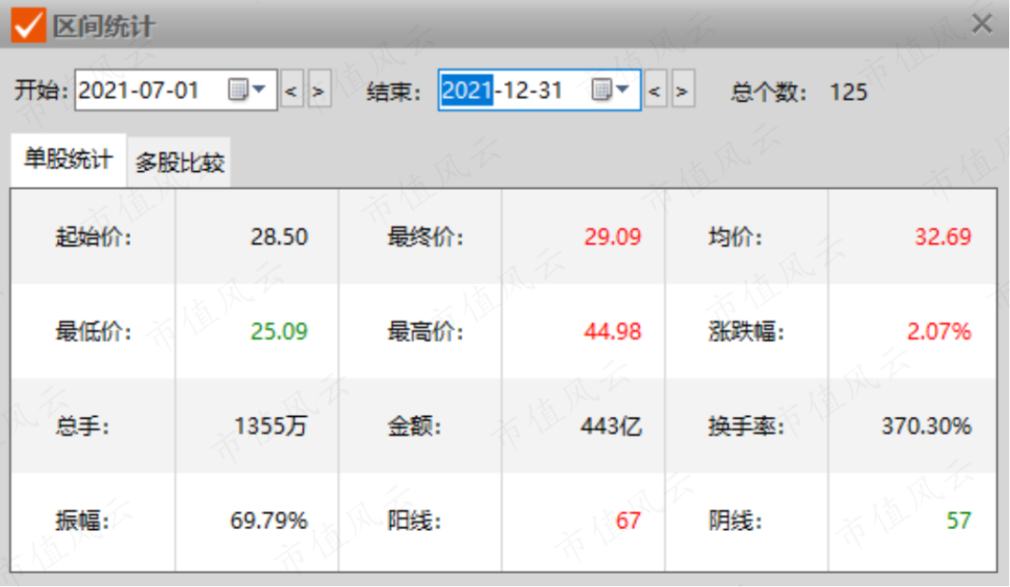1010x587 pixels.
Task: Click the 涨跌幅 label
Action: click(x=746, y=332)
